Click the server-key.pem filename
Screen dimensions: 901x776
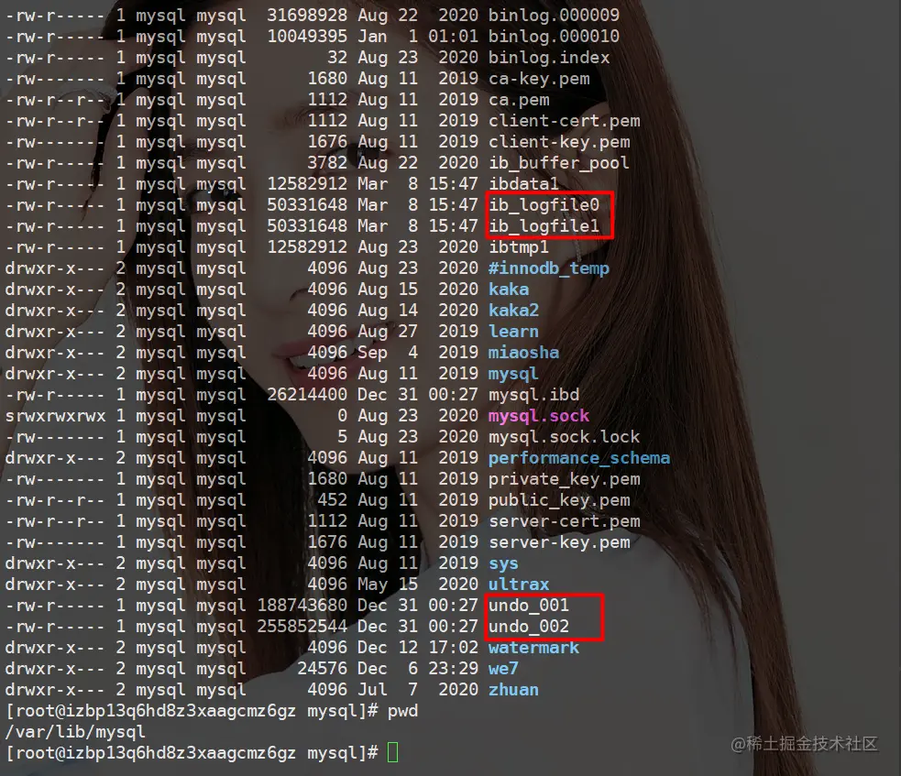tap(559, 542)
